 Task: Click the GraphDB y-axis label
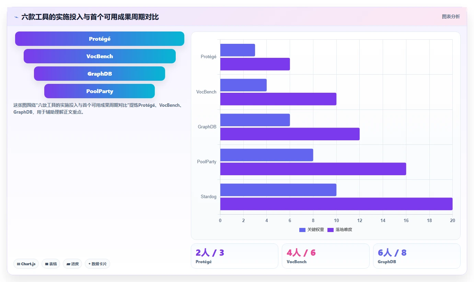click(207, 127)
